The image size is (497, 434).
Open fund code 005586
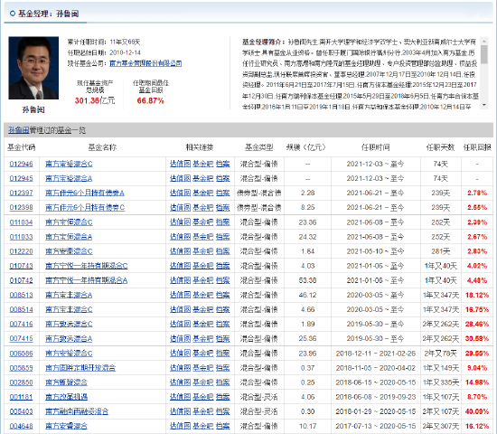click(x=22, y=354)
